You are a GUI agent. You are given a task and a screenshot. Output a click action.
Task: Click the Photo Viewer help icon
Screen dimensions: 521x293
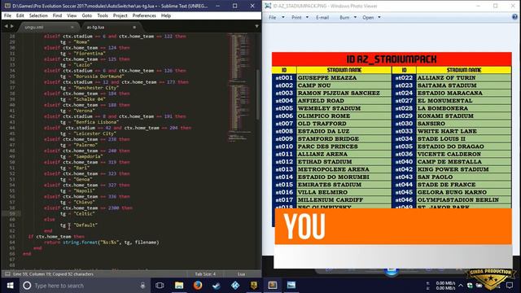pyautogui.click(x=514, y=17)
